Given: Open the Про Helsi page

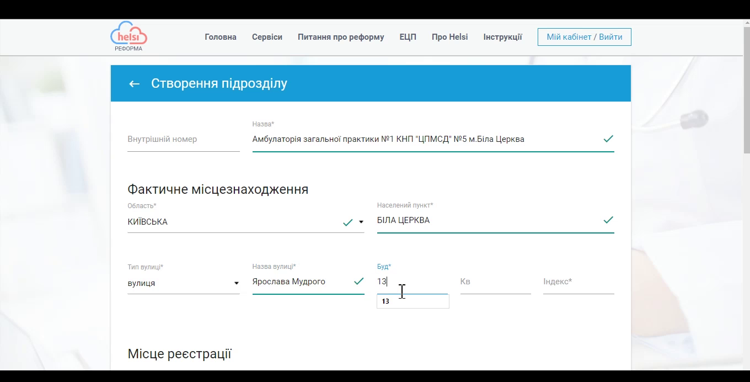Looking at the screenshot, I should (x=449, y=37).
